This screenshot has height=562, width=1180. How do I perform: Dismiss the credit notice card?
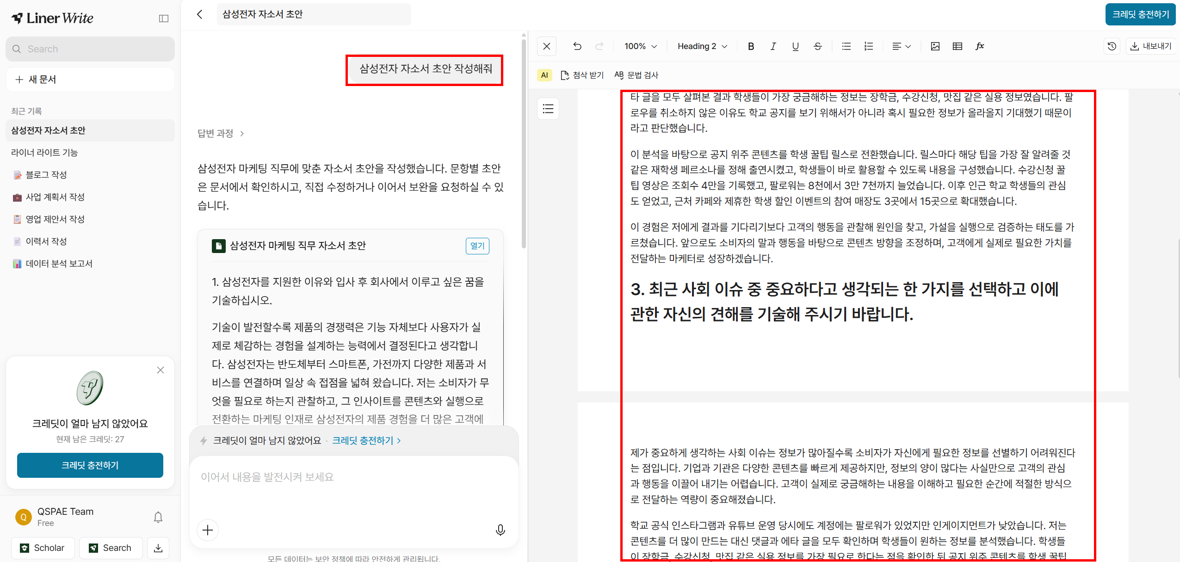pos(161,370)
